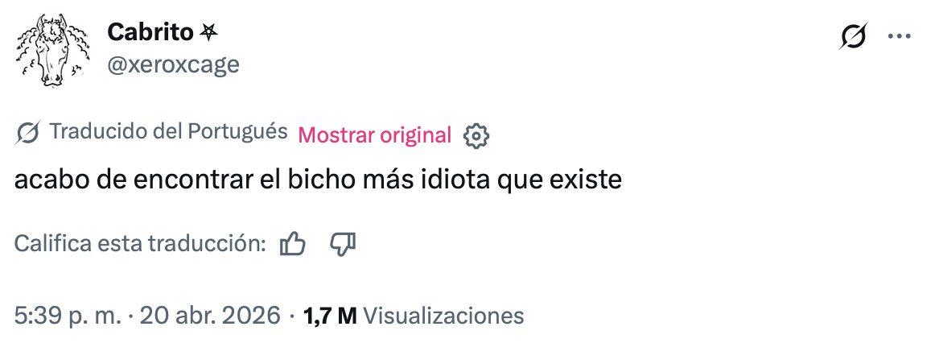
Task: Click the Visualizaciones label
Action: click(444, 314)
